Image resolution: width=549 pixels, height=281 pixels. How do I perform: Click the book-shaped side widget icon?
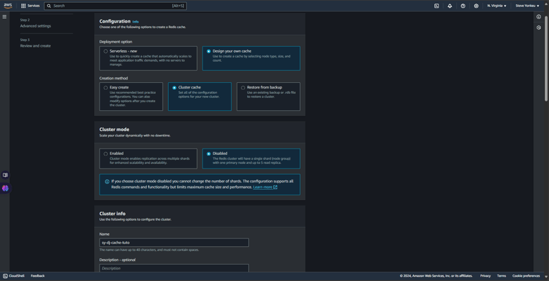click(x=5, y=175)
